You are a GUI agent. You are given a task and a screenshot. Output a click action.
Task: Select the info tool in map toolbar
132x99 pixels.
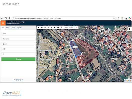click(51, 27)
